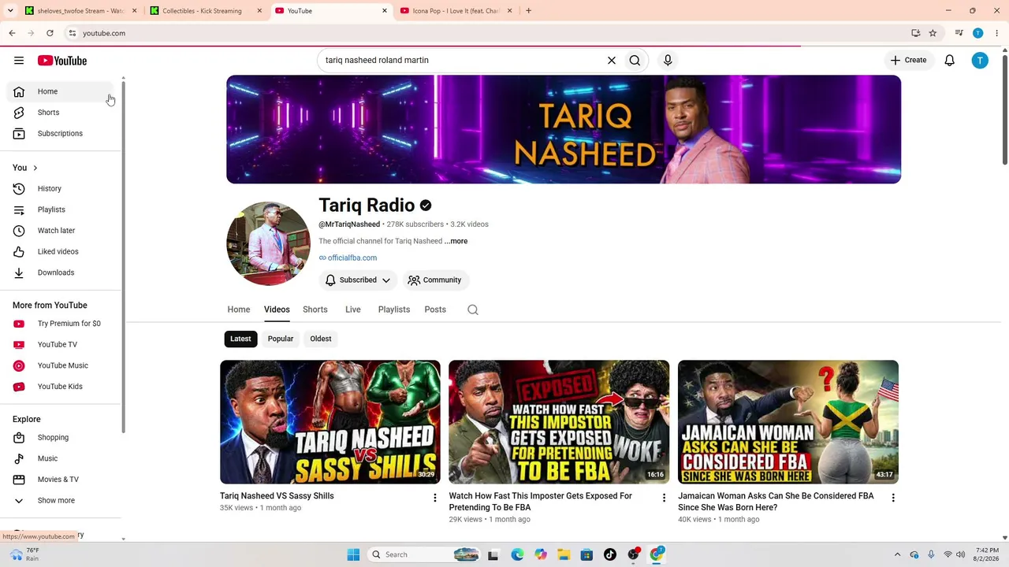
Task: Expand Show more in Explore
Action: pyautogui.click(x=60, y=501)
